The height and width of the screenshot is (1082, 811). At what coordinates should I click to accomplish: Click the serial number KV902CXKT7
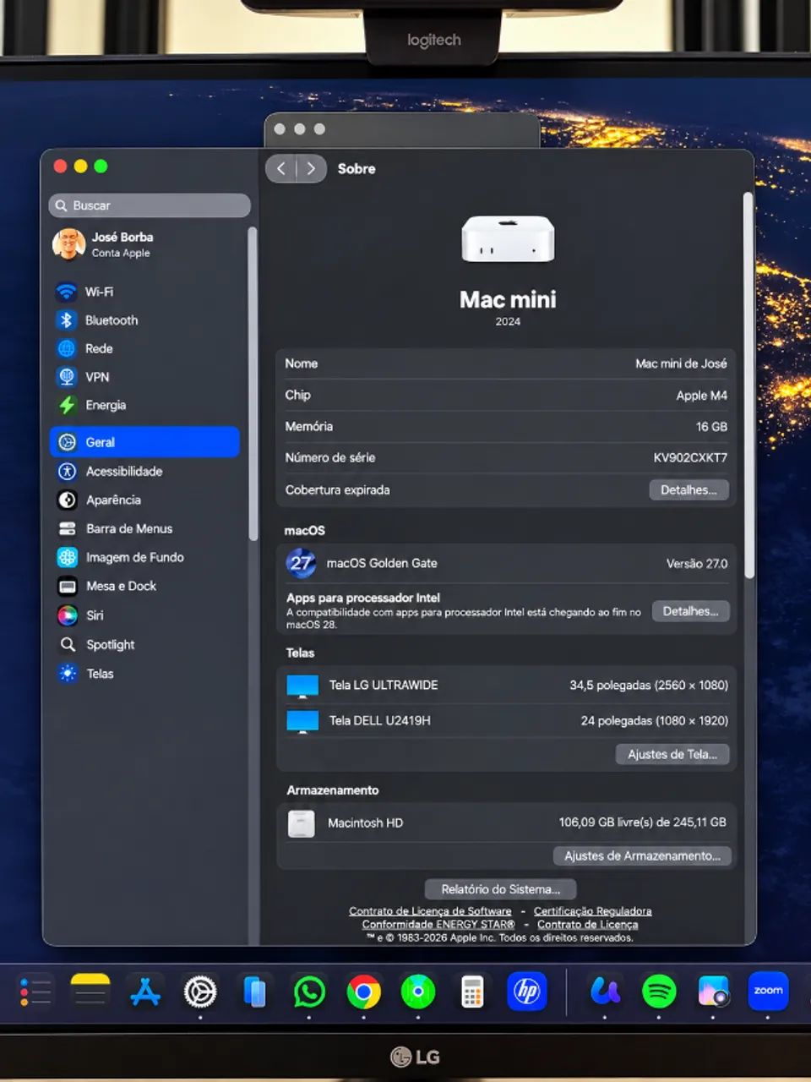(x=690, y=458)
